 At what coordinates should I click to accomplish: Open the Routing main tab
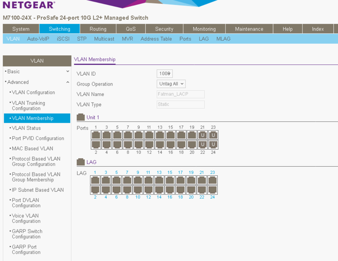[98, 29]
